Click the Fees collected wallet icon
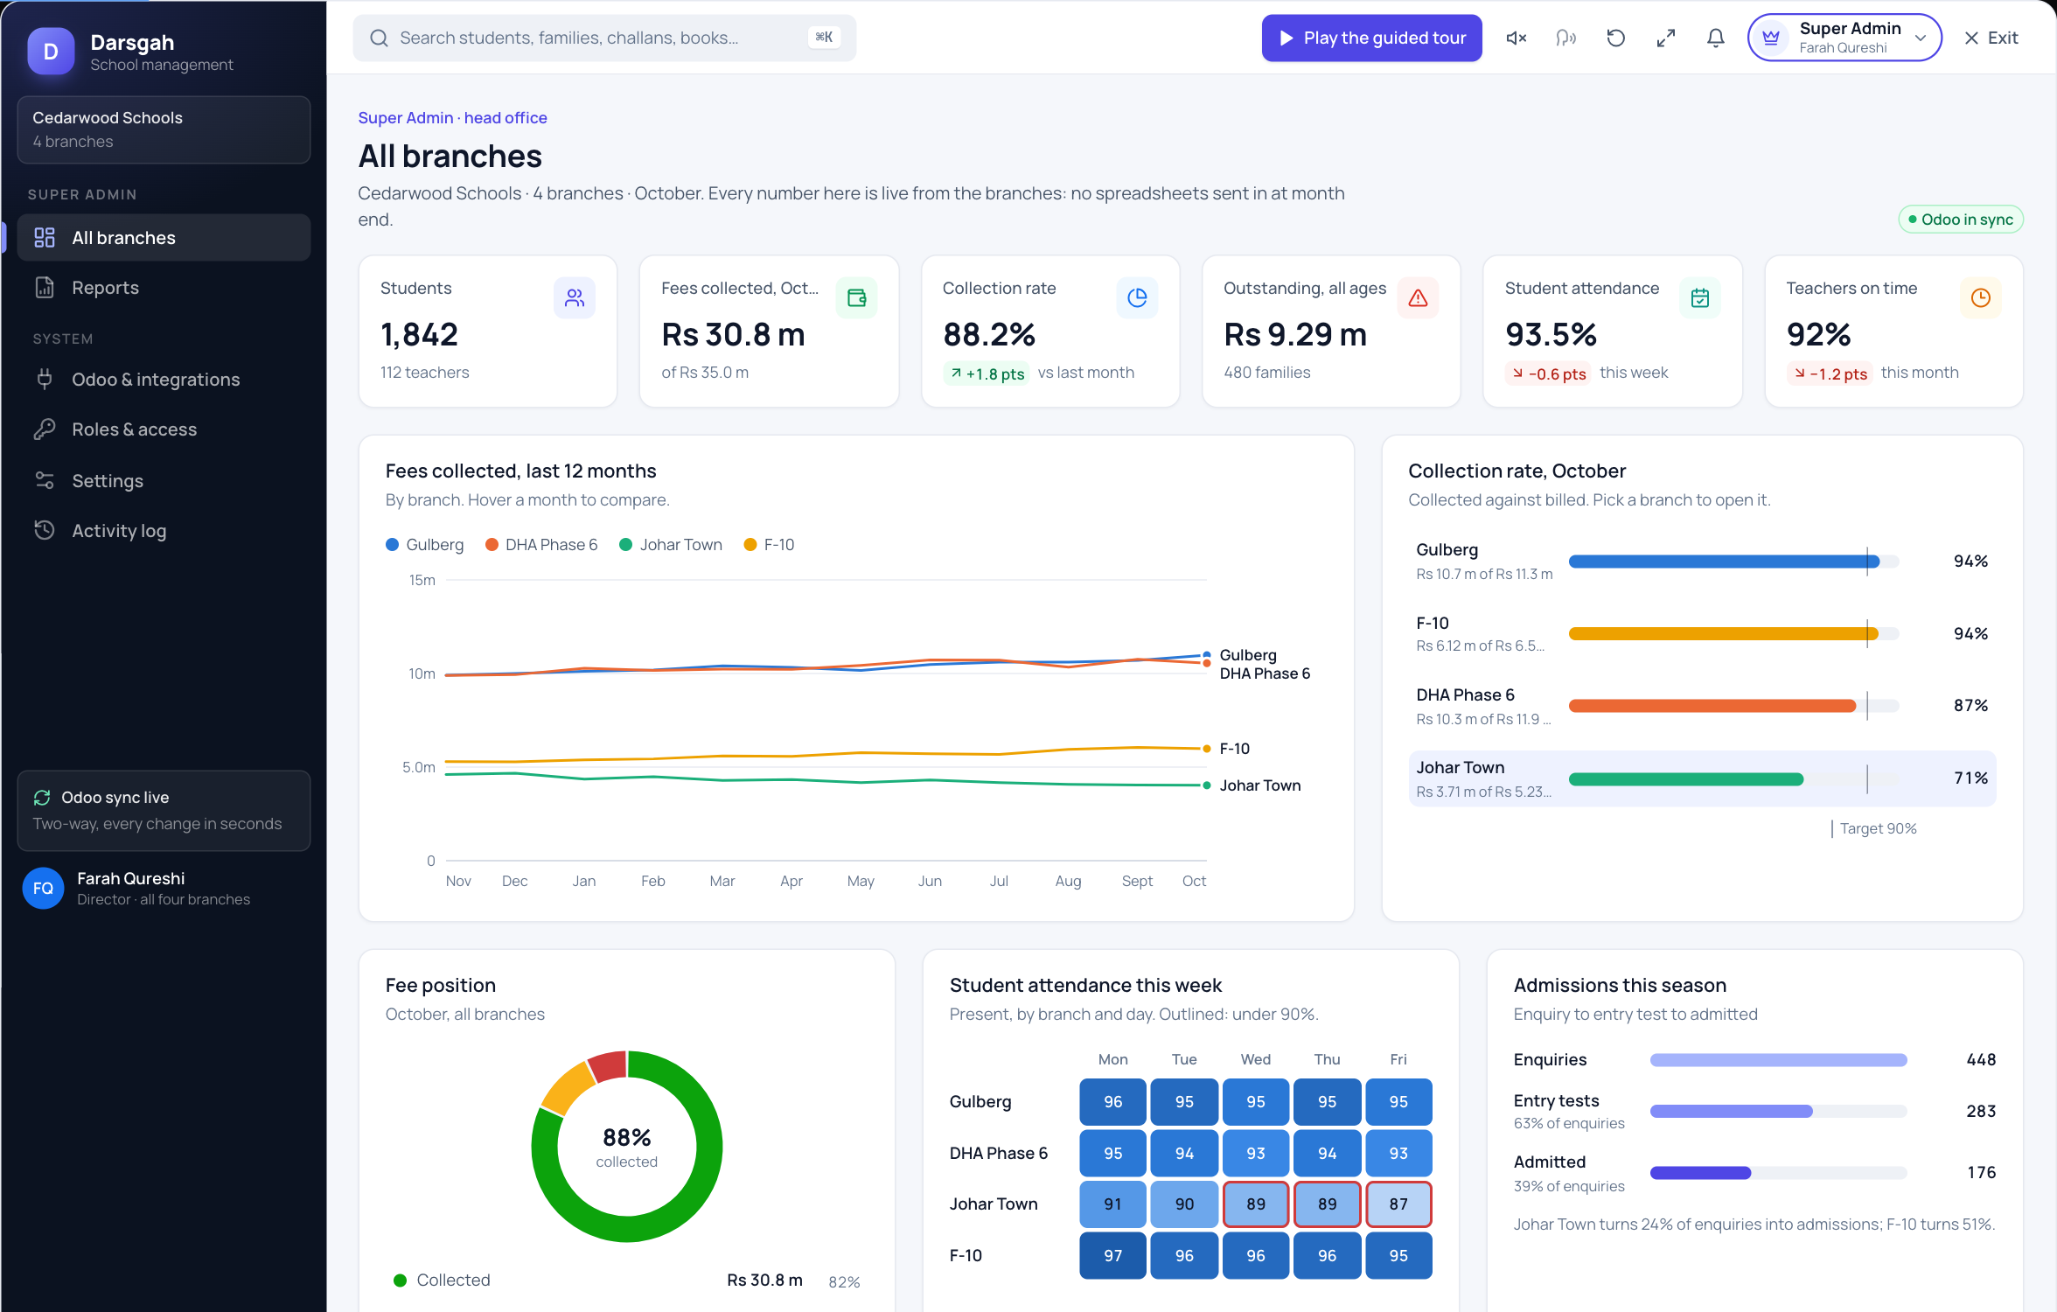 click(856, 298)
